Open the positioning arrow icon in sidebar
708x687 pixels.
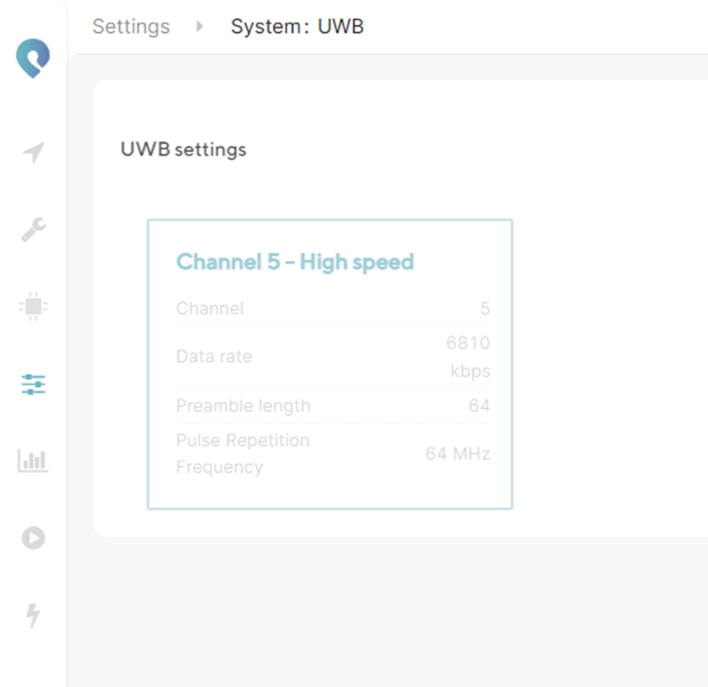[x=34, y=152]
